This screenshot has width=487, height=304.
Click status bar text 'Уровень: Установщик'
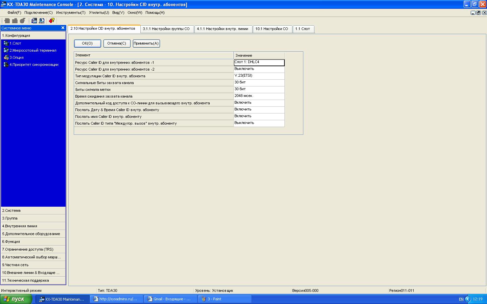[x=214, y=290]
